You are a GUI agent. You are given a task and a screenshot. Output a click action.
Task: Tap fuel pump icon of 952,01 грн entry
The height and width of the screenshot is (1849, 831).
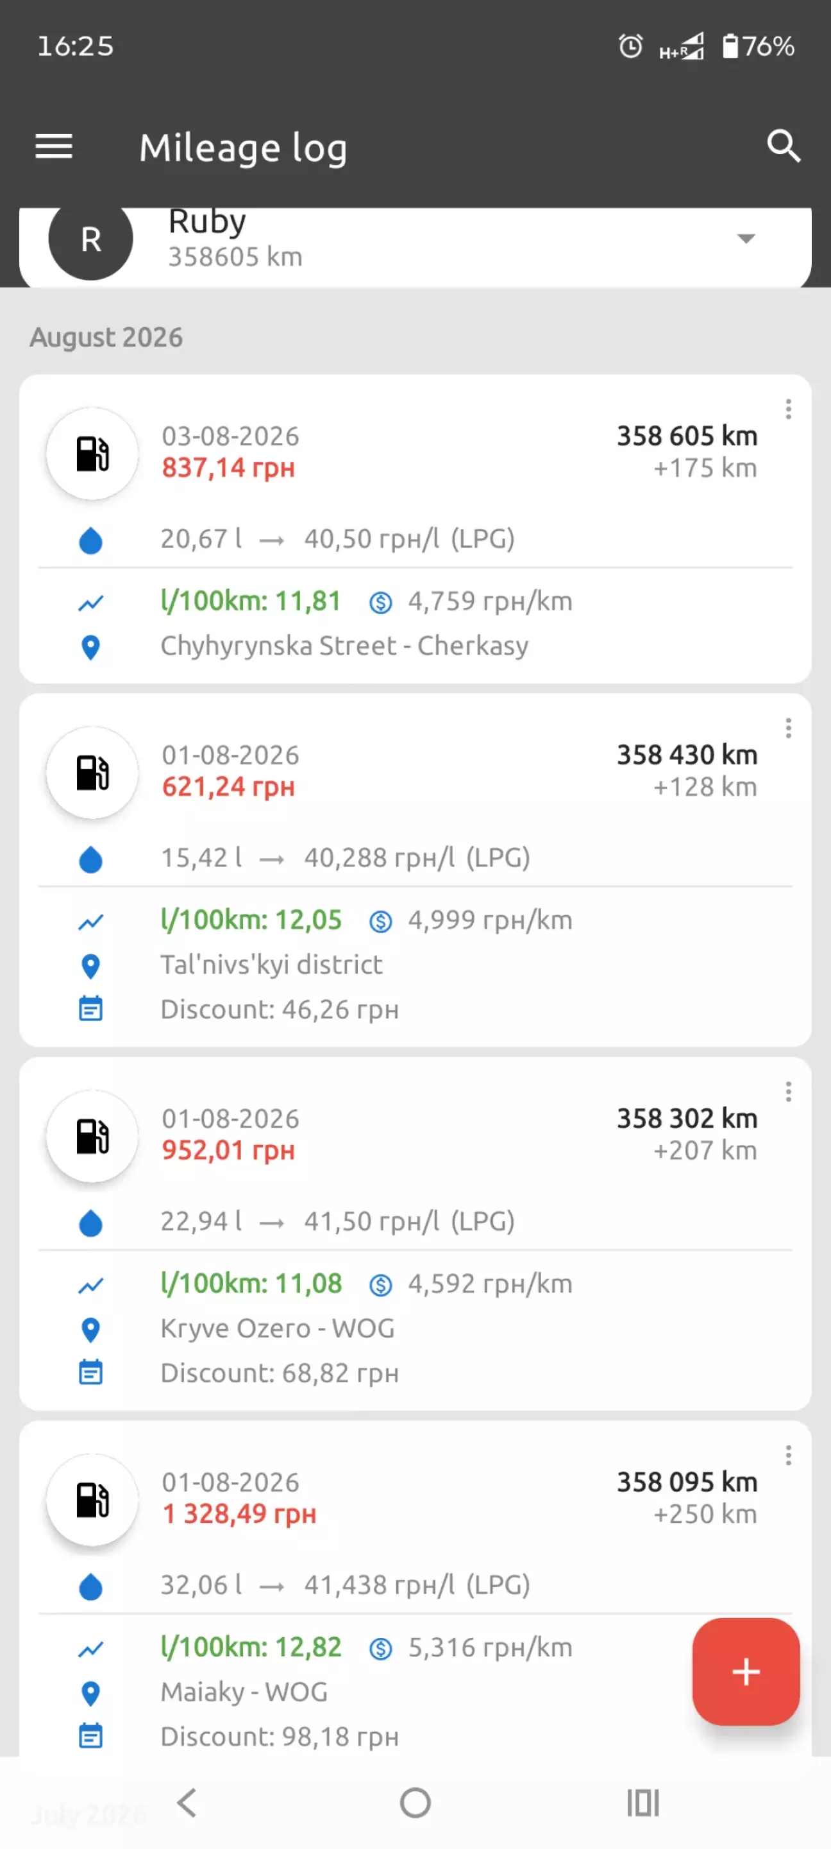[92, 1136]
